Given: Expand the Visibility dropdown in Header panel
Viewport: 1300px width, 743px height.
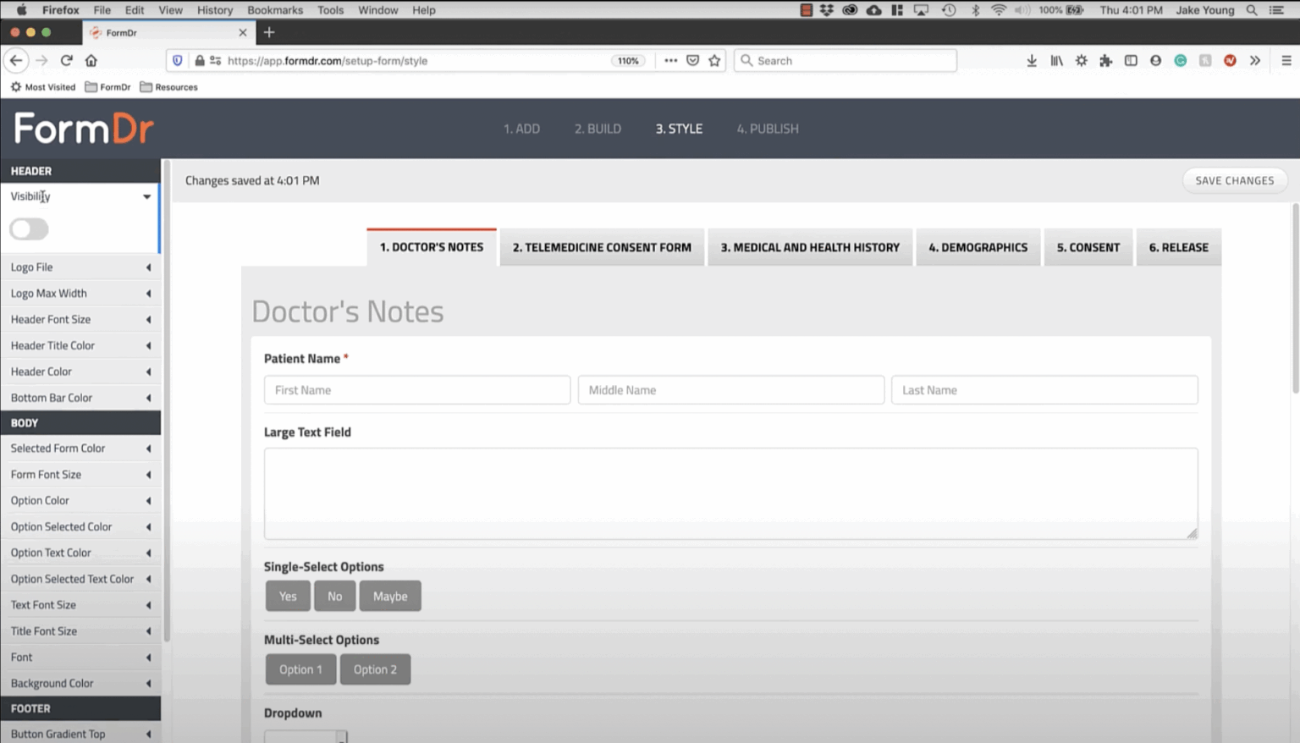Looking at the screenshot, I should (x=146, y=196).
